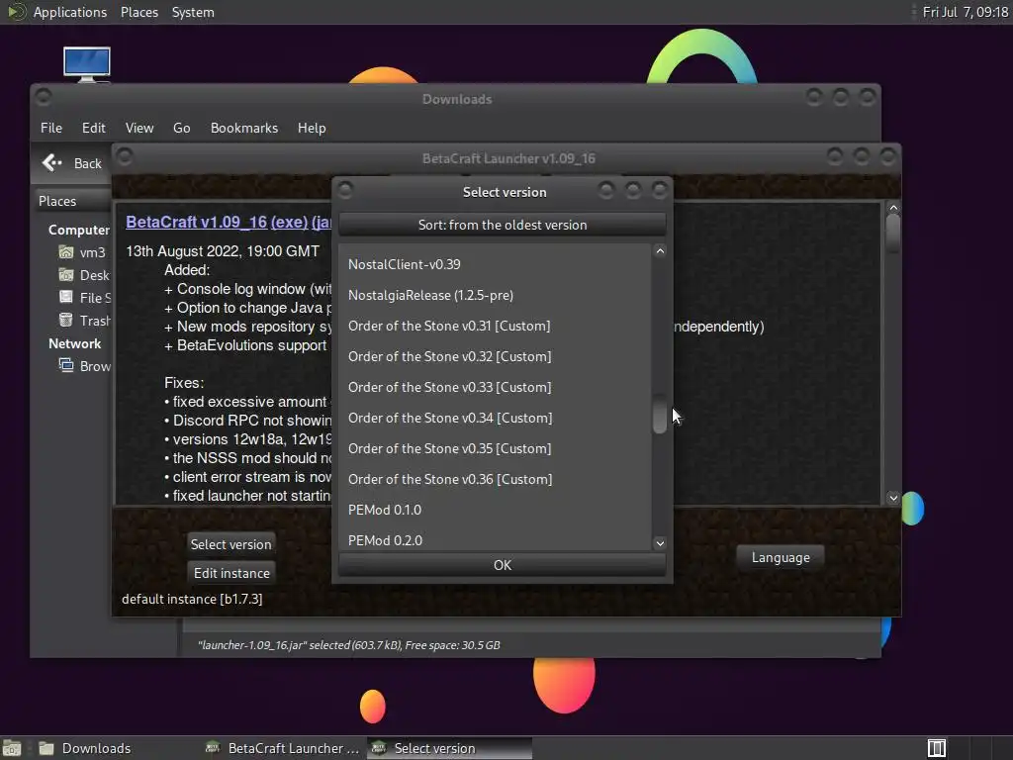Click the clock showing Fri Jul 7, 09:18
The height and width of the screenshot is (760, 1013).
[965, 12]
